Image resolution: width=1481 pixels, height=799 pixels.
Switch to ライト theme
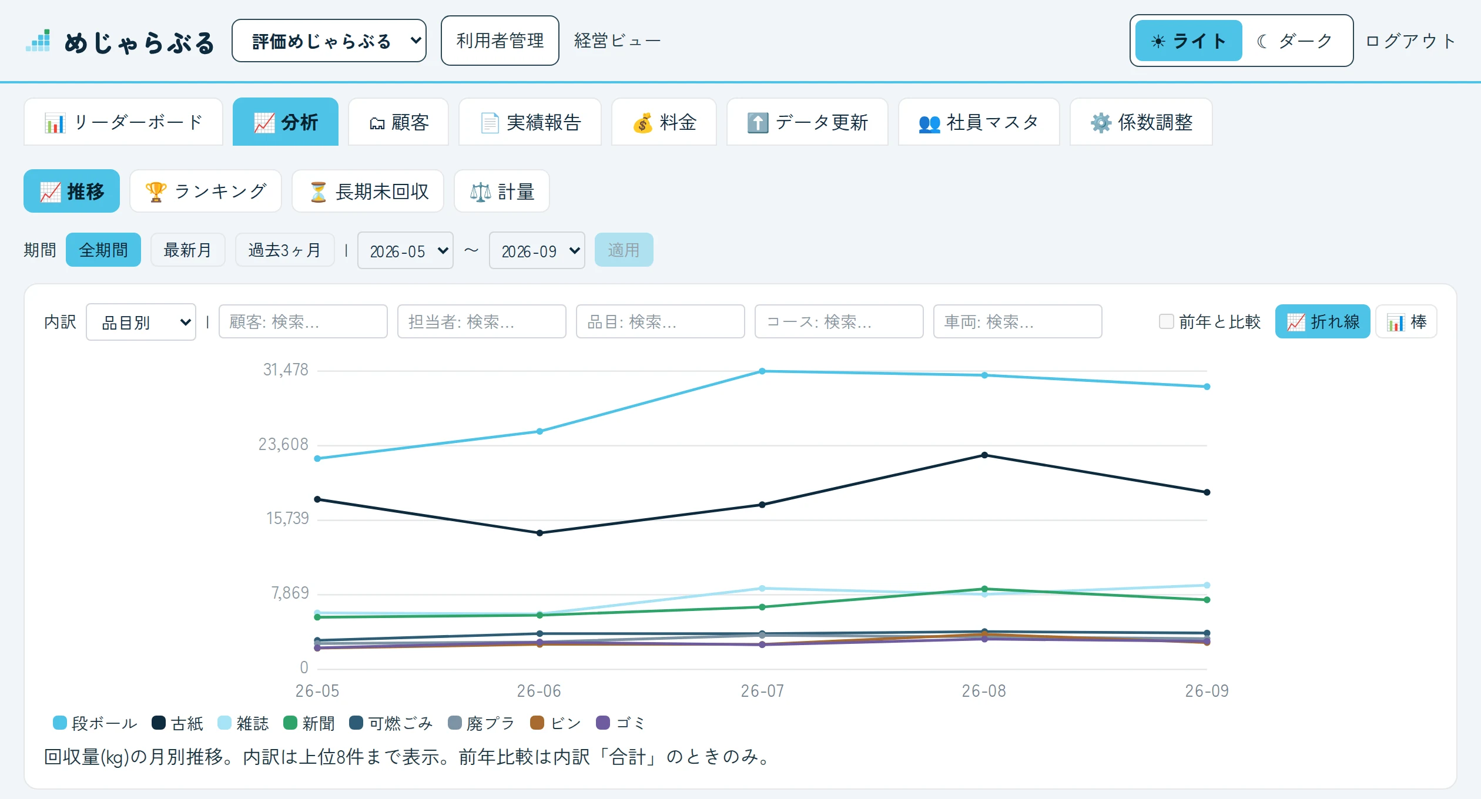pos(1188,41)
